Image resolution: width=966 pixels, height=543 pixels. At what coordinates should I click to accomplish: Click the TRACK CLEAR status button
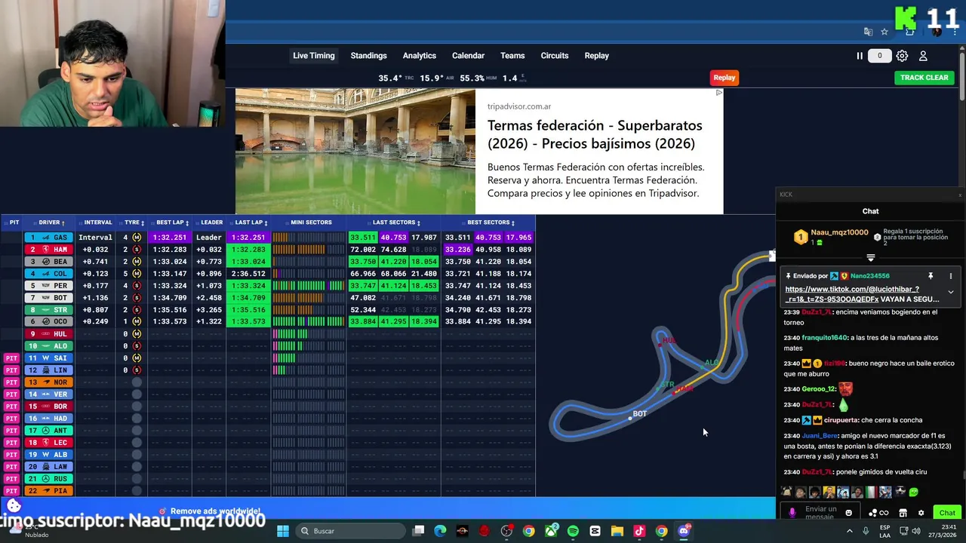pyautogui.click(x=924, y=78)
